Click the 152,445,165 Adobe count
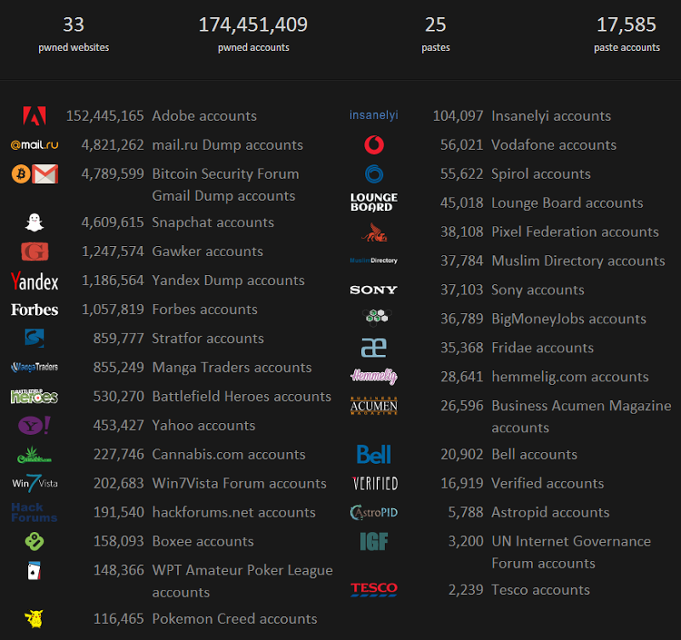The width and height of the screenshot is (681, 640). [x=105, y=116]
